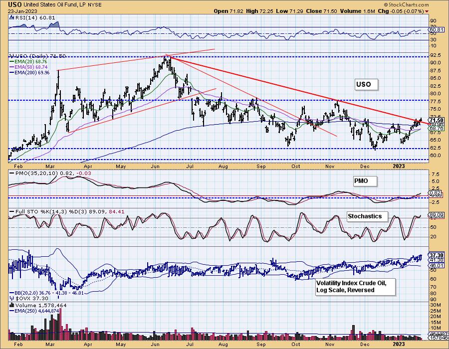Image resolution: width=449 pixels, height=349 pixels.
Task: Click the Close 71.50 header value
Action: [322, 11]
